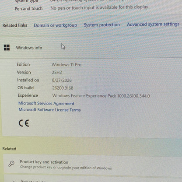182x182 pixels.
Task: Click the Experience label
Action: tap(28, 95)
